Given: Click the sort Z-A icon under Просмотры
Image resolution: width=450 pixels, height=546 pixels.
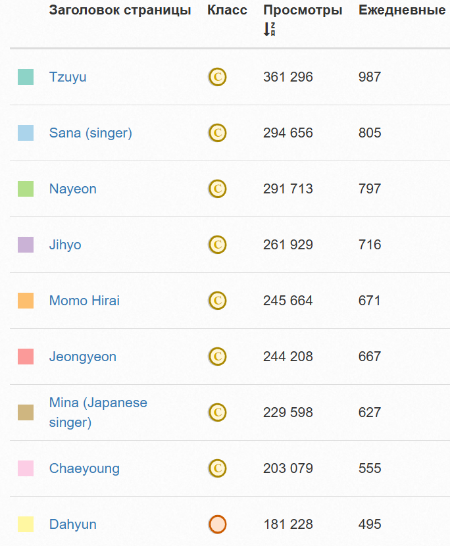Looking at the screenshot, I should pos(269,30).
